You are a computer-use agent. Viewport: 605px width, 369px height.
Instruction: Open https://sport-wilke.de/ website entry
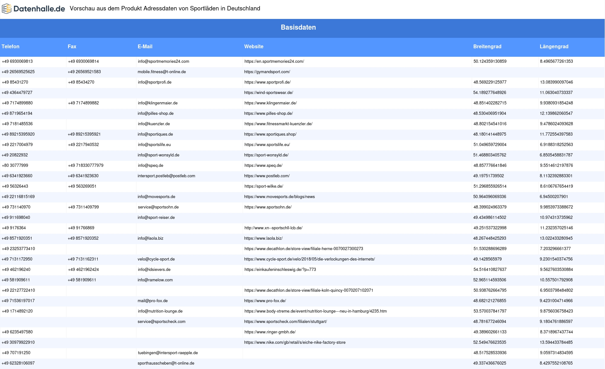[264, 186]
